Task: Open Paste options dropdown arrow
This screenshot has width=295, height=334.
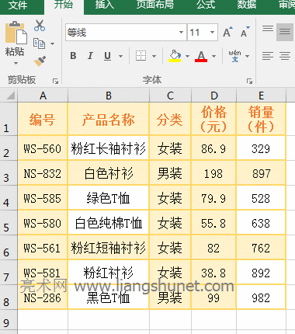Action: coord(16,63)
